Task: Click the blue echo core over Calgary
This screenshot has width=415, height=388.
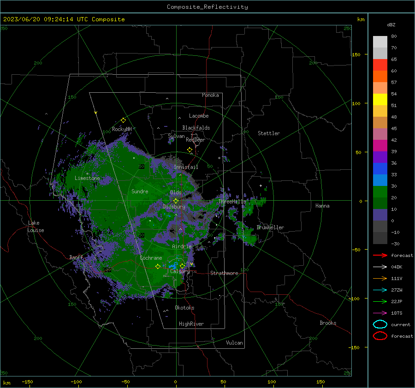Action: [173, 265]
